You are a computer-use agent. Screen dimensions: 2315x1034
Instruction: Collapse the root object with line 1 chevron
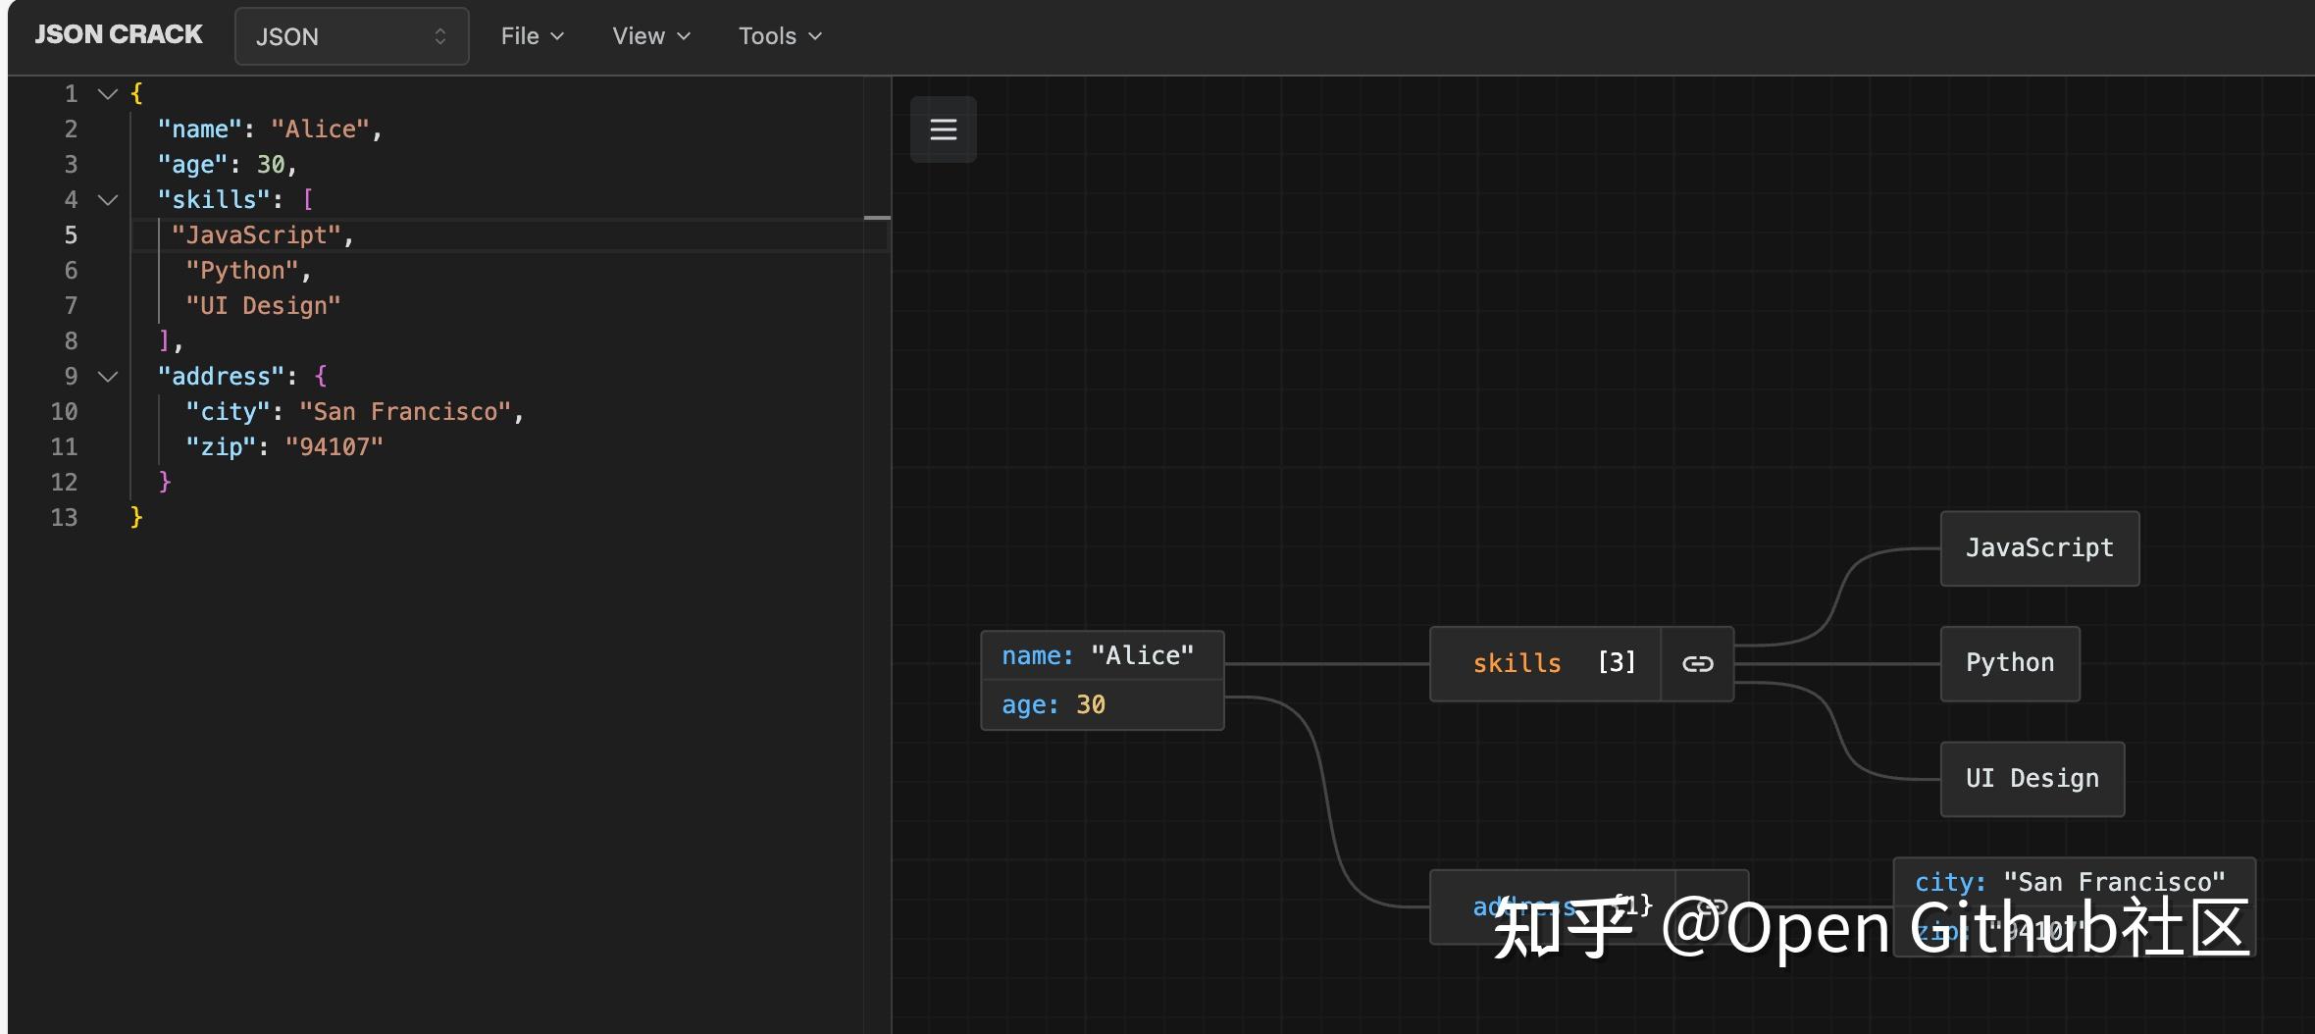106,94
